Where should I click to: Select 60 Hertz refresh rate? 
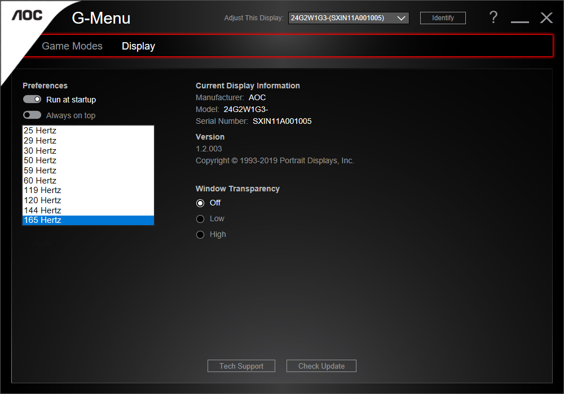(88, 181)
